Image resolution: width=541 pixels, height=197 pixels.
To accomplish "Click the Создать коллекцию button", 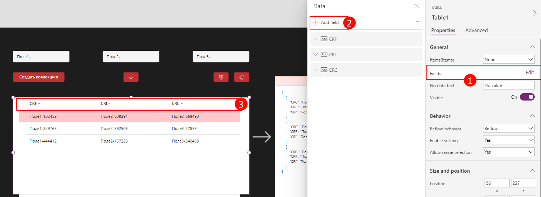I will (x=39, y=77).
